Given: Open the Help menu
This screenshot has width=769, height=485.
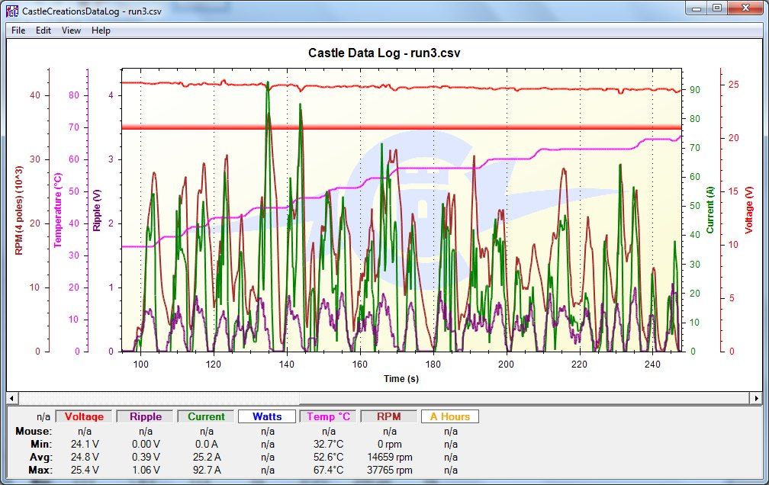Looking at the screenshot, I should pos(101,31).
